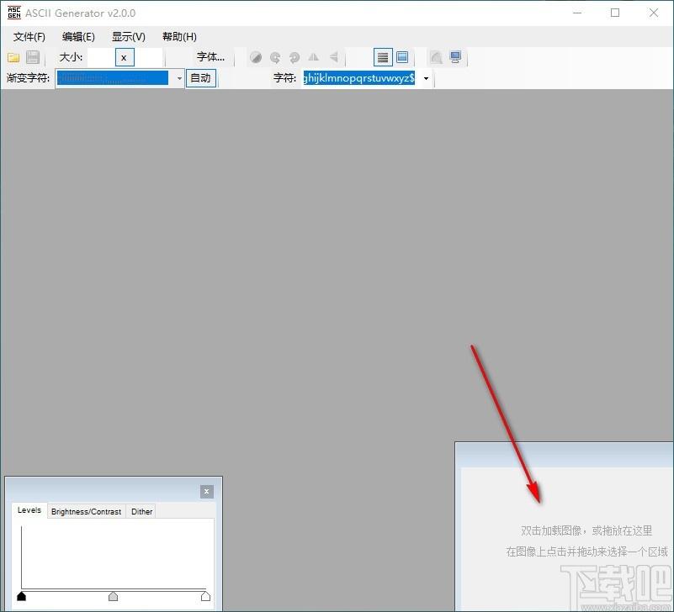Screen dimensions: 674x612
Task: Switch to the Levels tab
Action: tap(29, 510)
